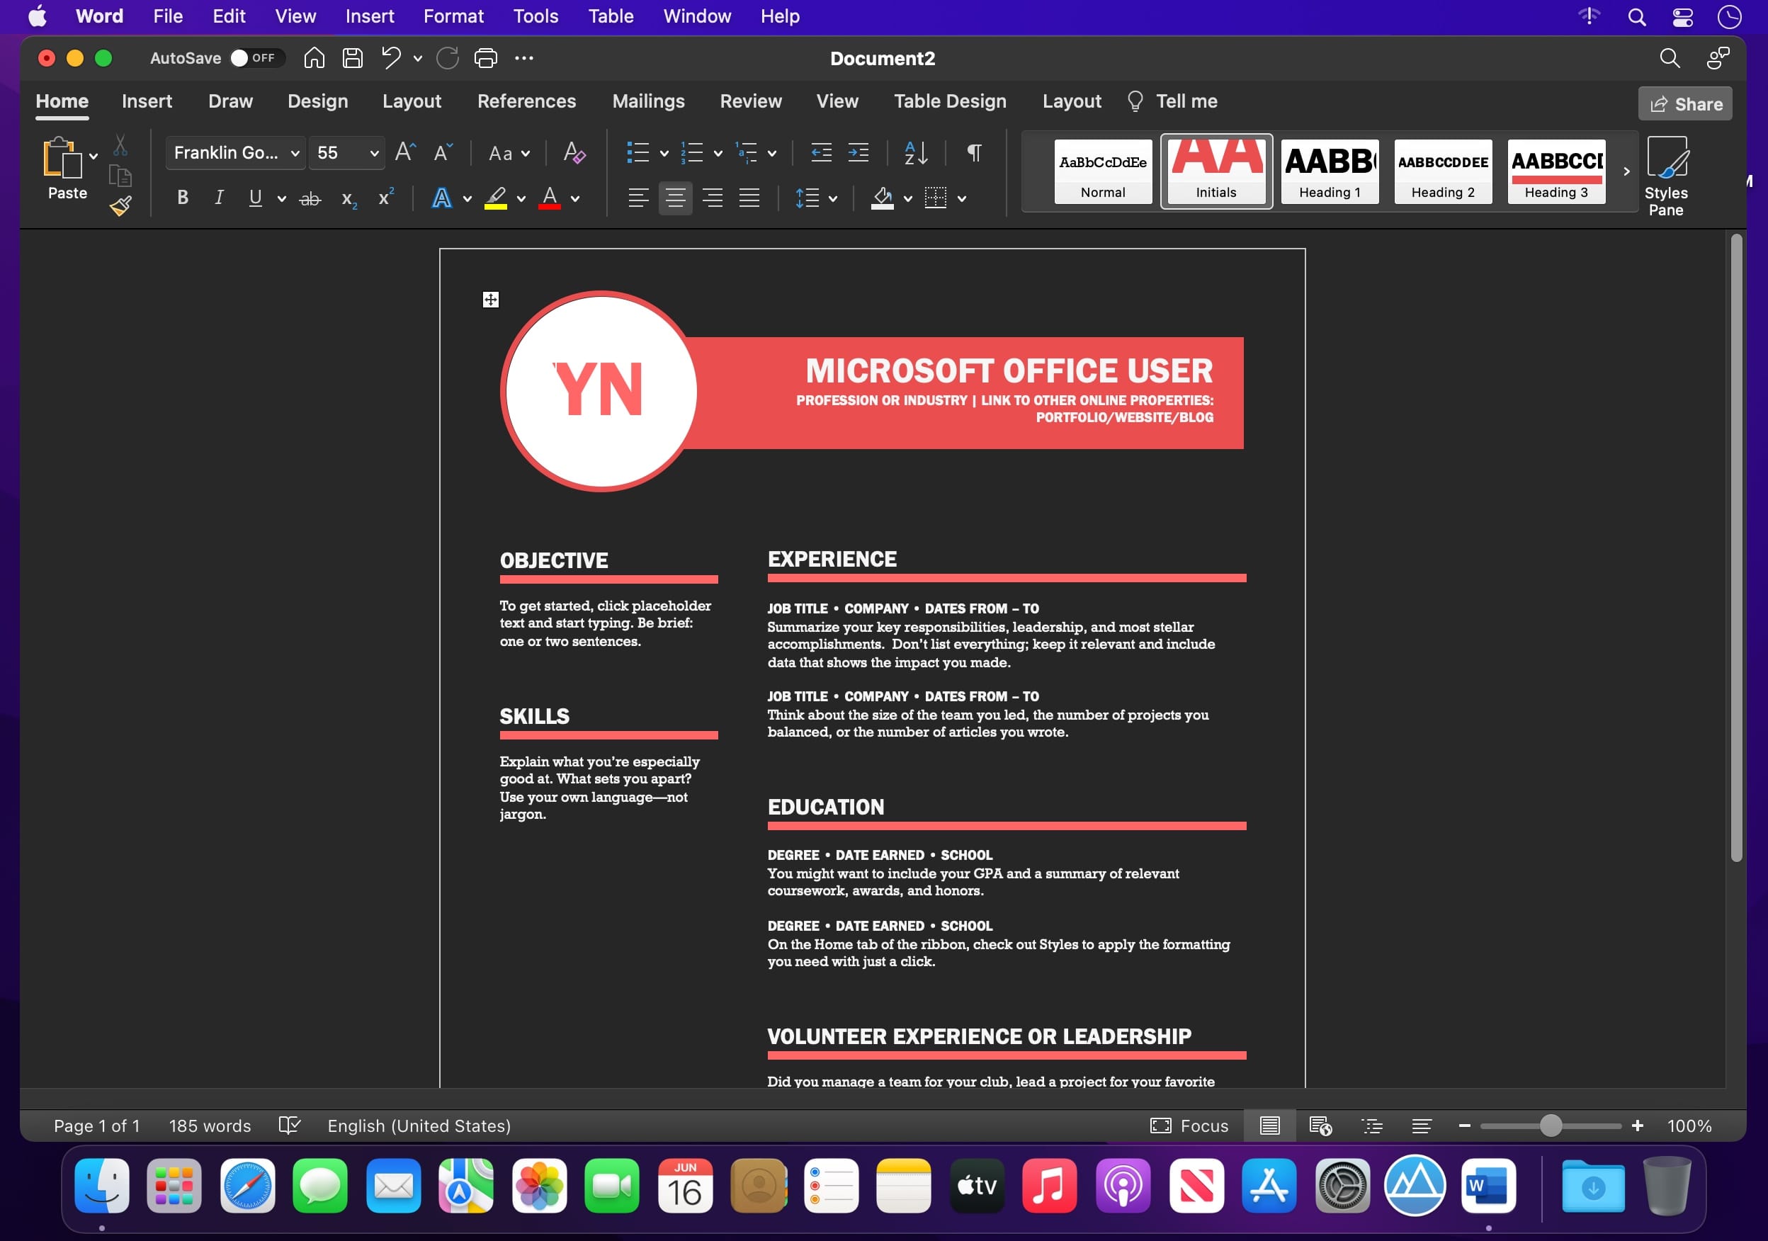
Task: Click the Cut scissors icon
Action: pyautogui.click(x=120, y=144)
